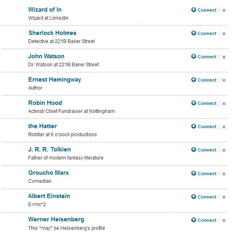Connect with Sherlock Holmes

(207, 33)
